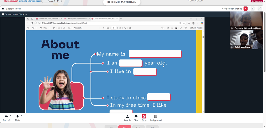The height and width of the screenshot is (128, 266).
Task: Open Copilot sidebar icon
Action: (x=202, y=23)
